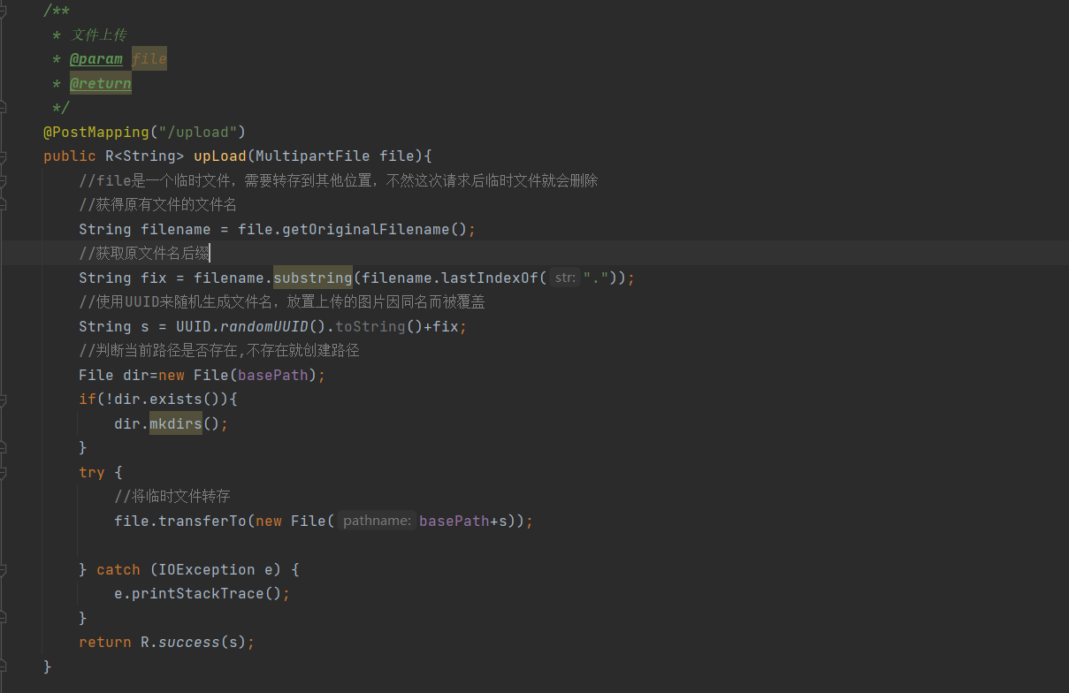Screen dimensions: 1069x693
Task: Click UUID class before .randomUUID()
Action: 194,326
